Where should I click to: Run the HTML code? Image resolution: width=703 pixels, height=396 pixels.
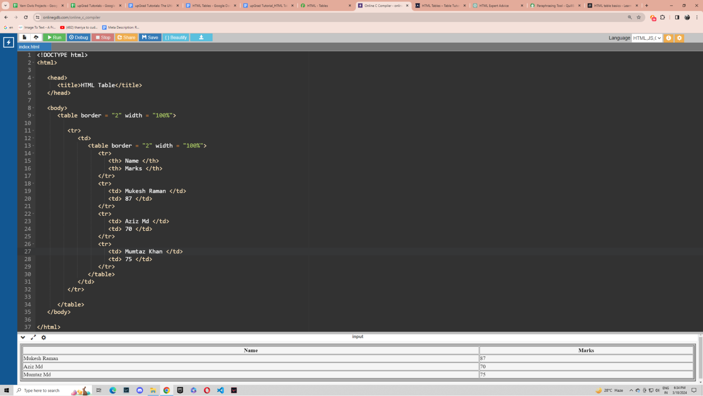tap(54, 37)
